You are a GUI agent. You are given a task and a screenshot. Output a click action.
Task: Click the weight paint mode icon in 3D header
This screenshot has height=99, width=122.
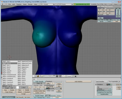click(x=38, y=76)
